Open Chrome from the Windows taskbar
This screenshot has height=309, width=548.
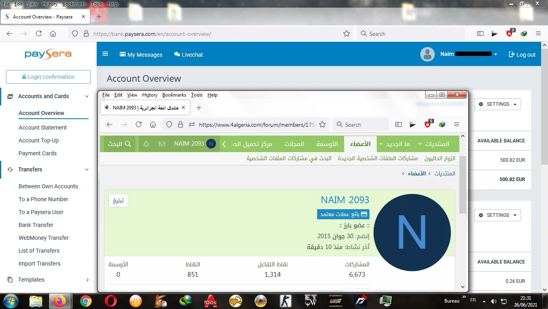point(85,301)
